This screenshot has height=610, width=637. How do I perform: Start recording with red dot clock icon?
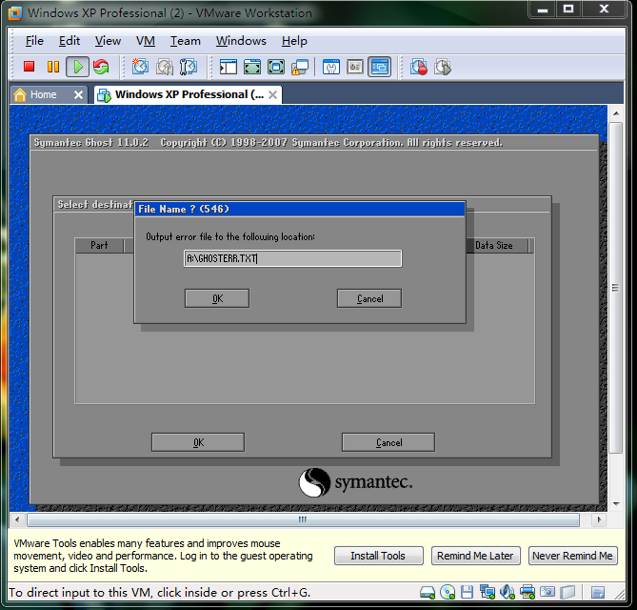coord(418,67)
